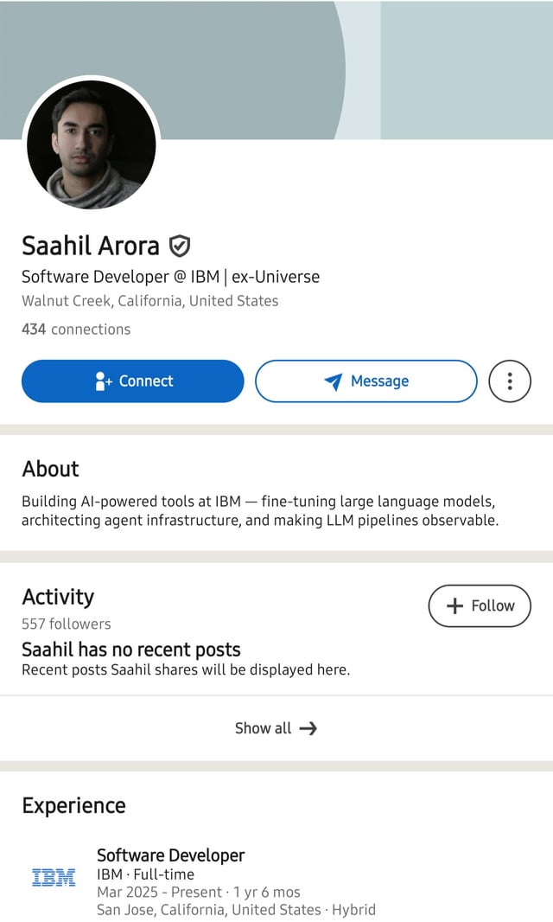Click the Experience section heading
The image size is (553, 922).
(x=73, y=805)
